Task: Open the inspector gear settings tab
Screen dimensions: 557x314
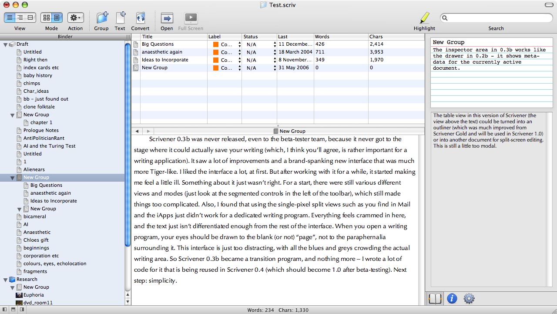Action: point(469,298)
